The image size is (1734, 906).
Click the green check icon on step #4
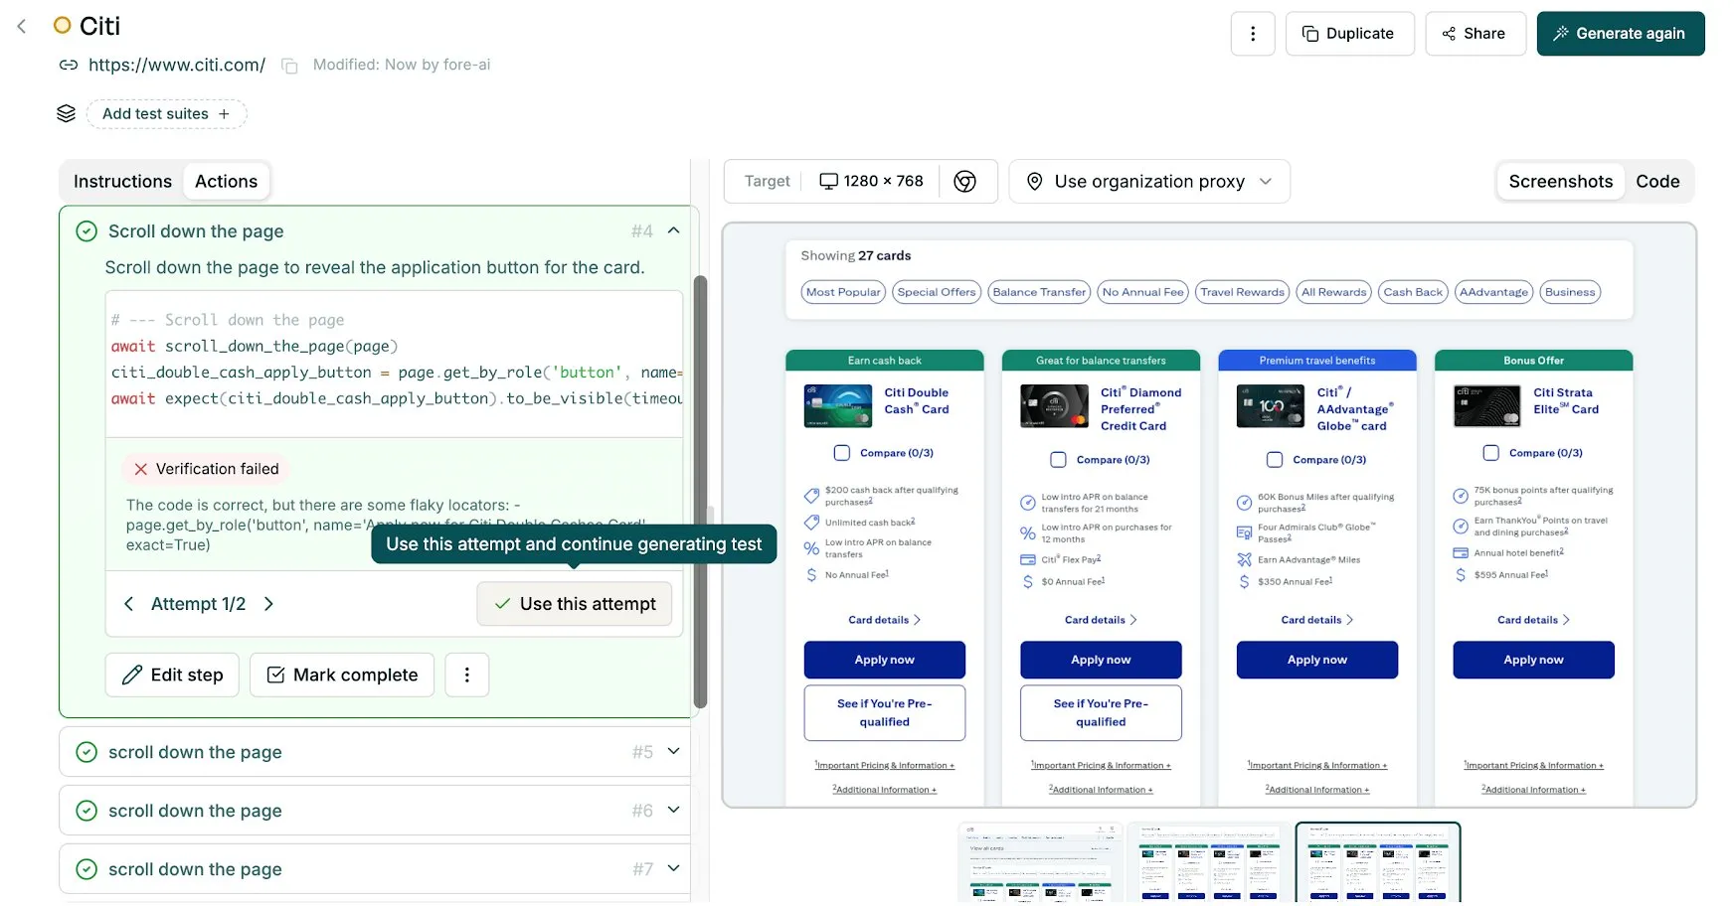tap(87, 231)
